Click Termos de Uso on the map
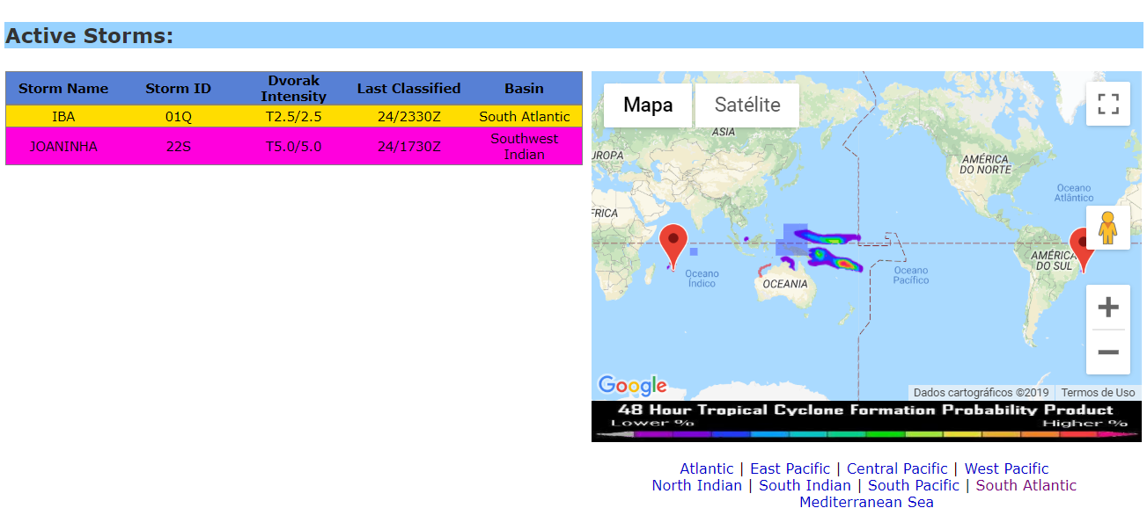 pos(1098,393)
